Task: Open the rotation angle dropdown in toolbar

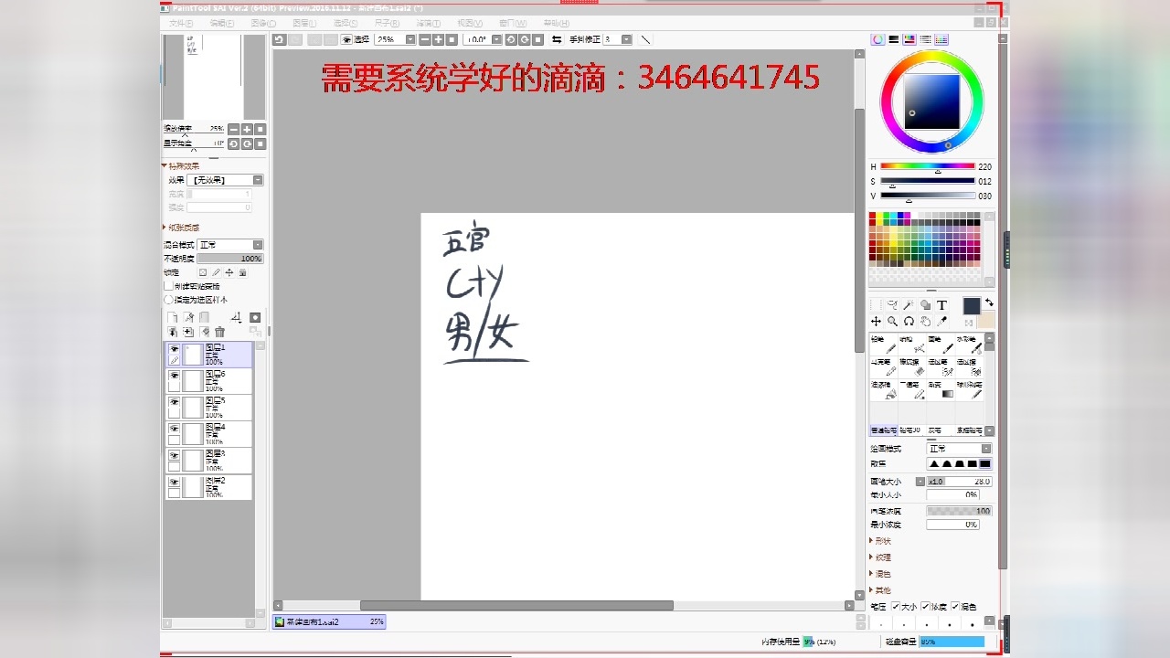Action: tap(496, 39)
